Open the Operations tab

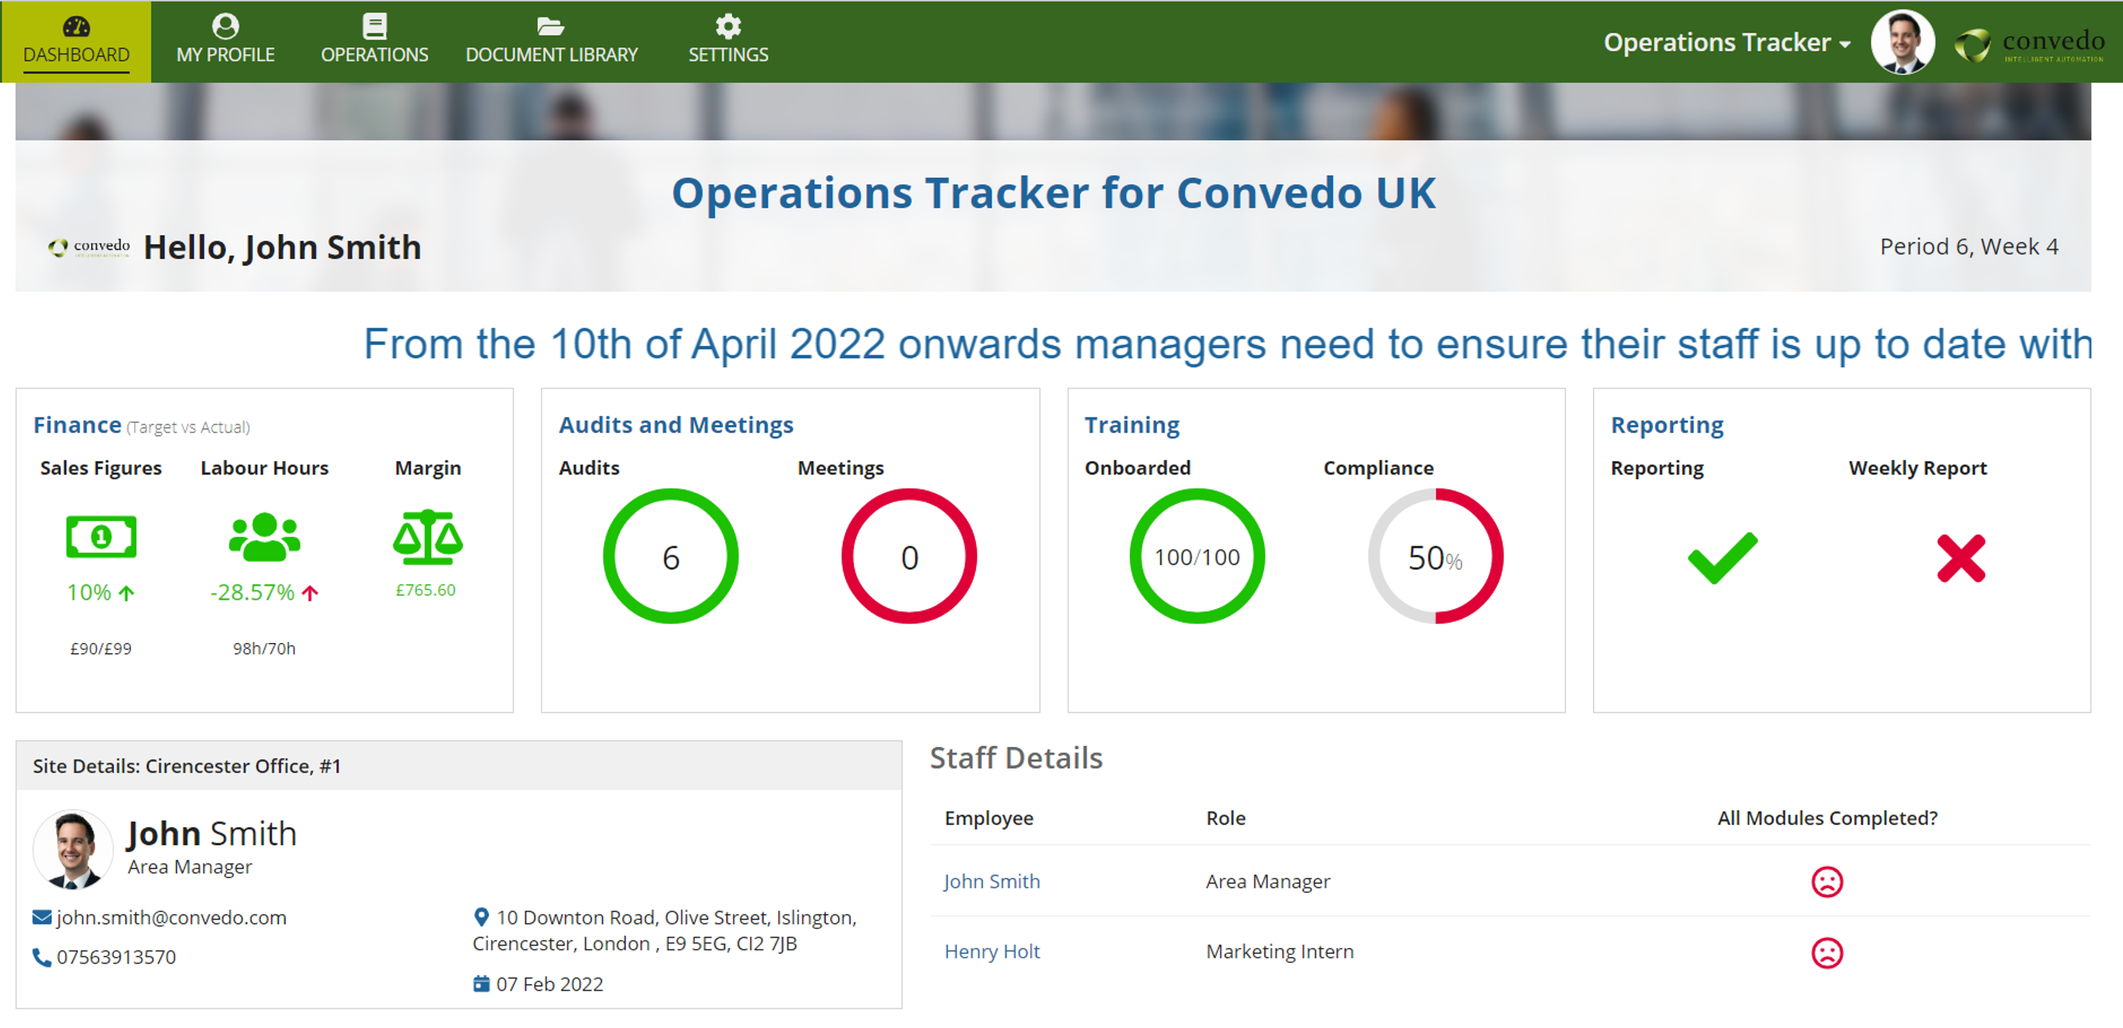pyautogui.click(x=374, y=41)
